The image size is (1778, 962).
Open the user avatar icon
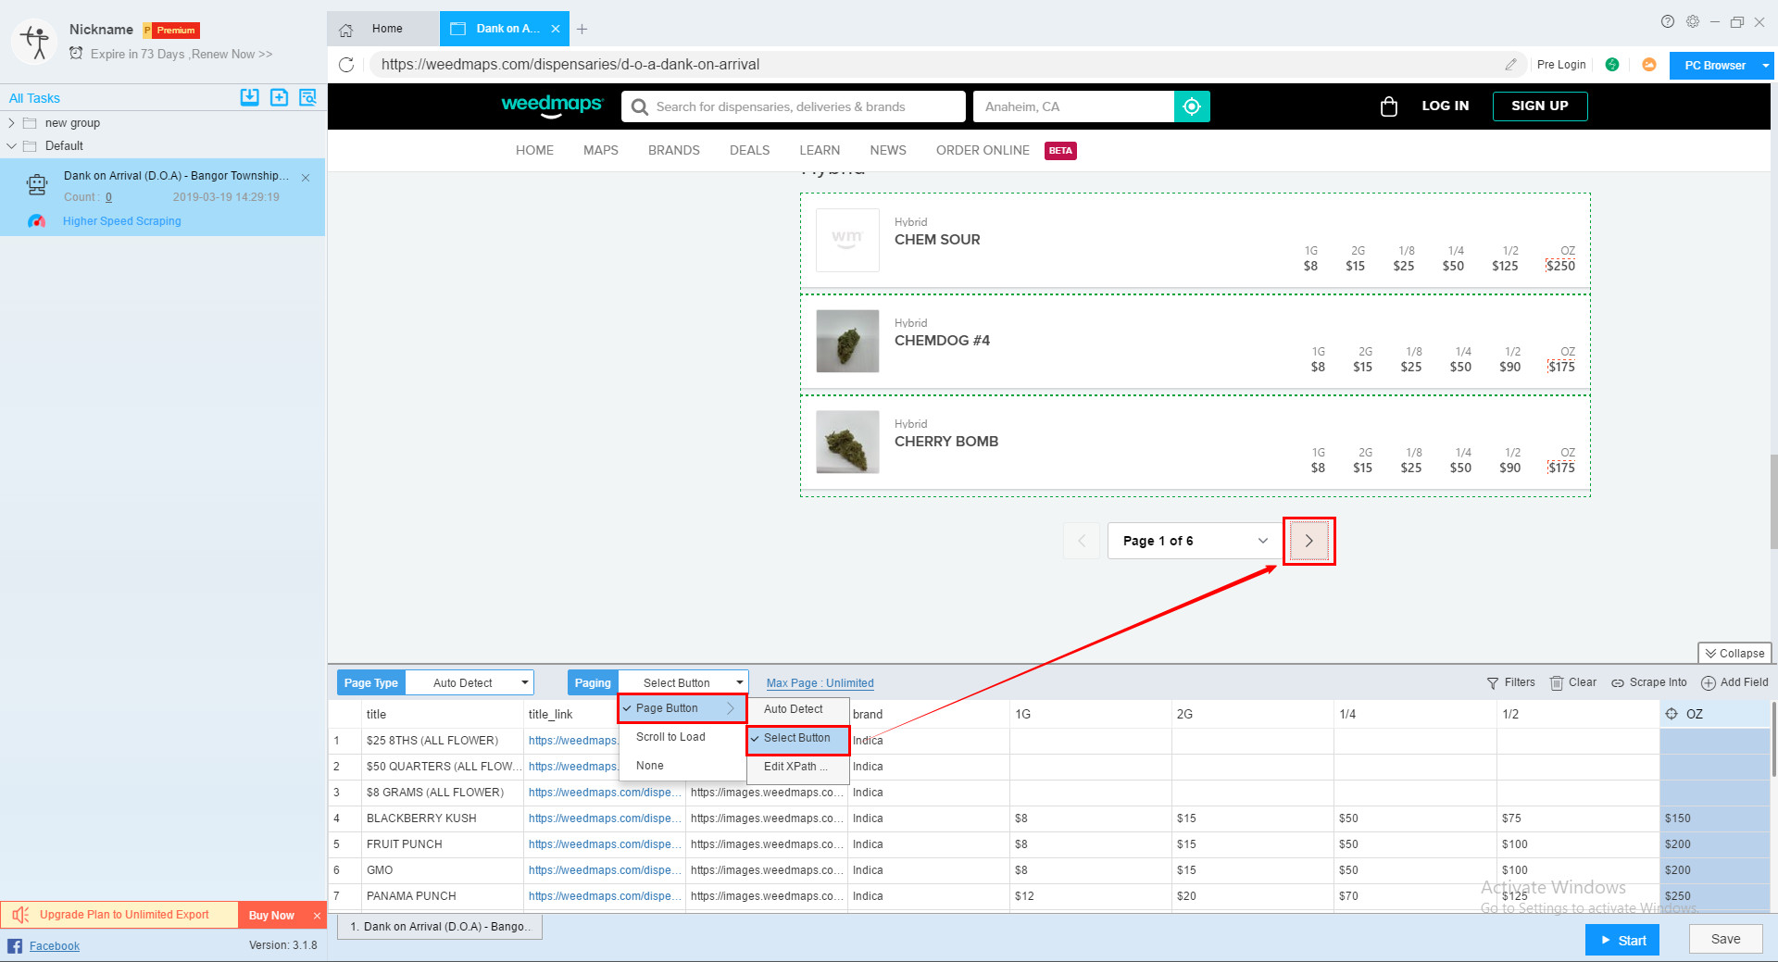click(x=35, y=41)
